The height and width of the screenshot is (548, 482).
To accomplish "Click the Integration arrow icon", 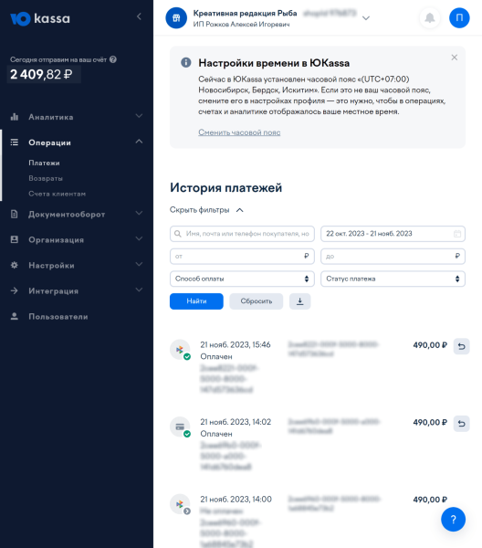I will coord(15,290).
